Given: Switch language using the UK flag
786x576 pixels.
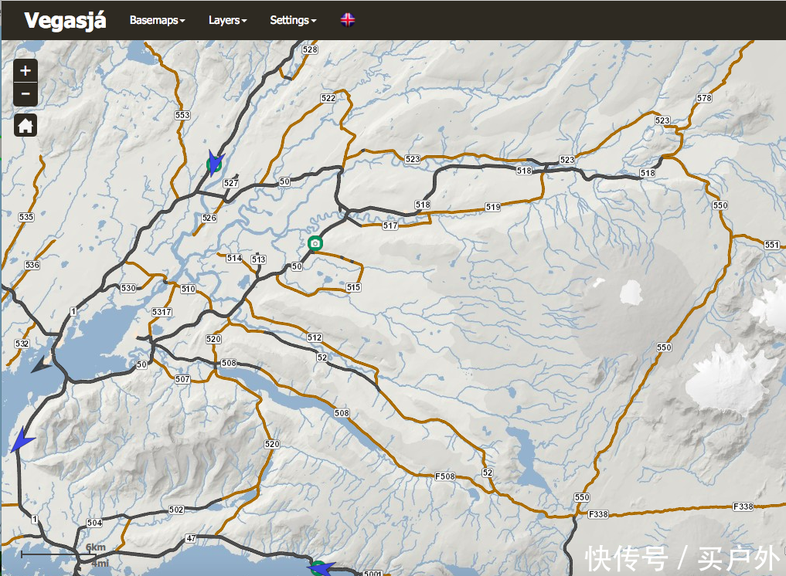Looking at the screenshot, I should 348,20.
